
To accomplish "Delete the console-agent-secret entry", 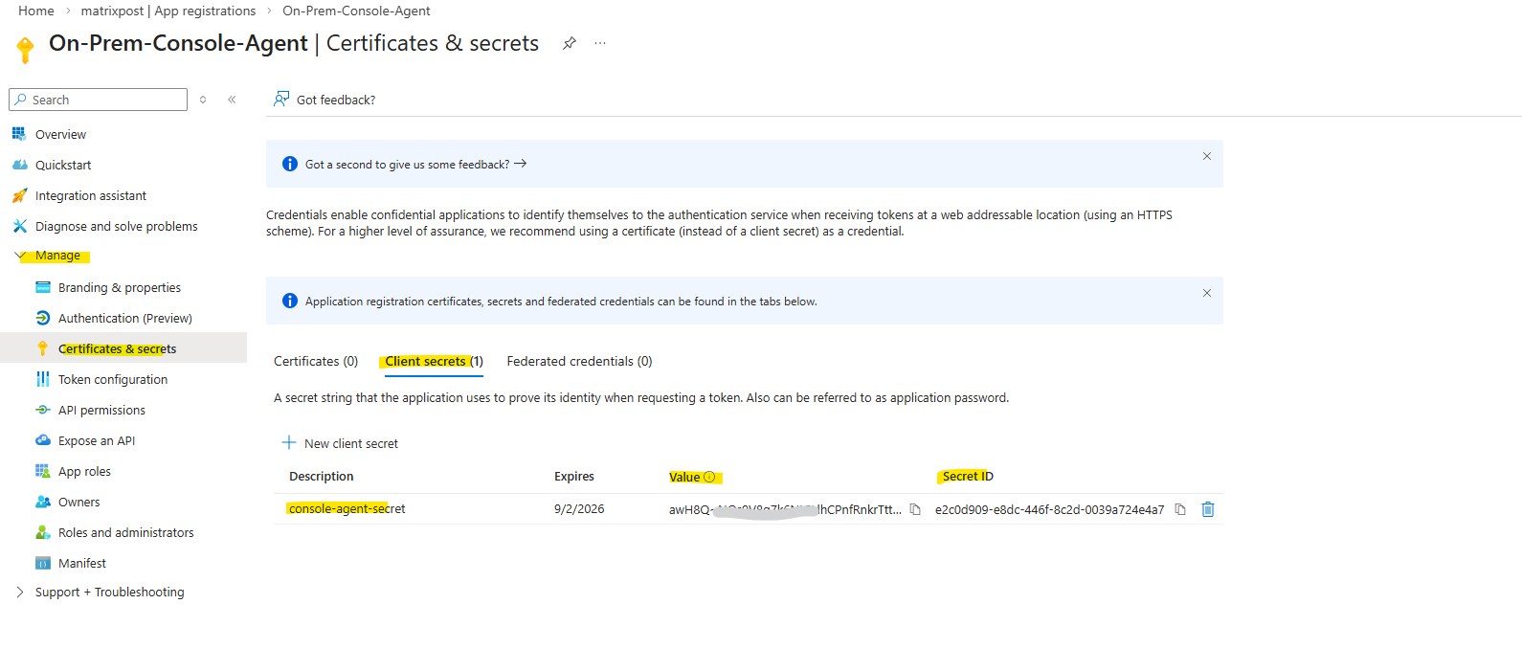I will click(x=1208, y=509).
